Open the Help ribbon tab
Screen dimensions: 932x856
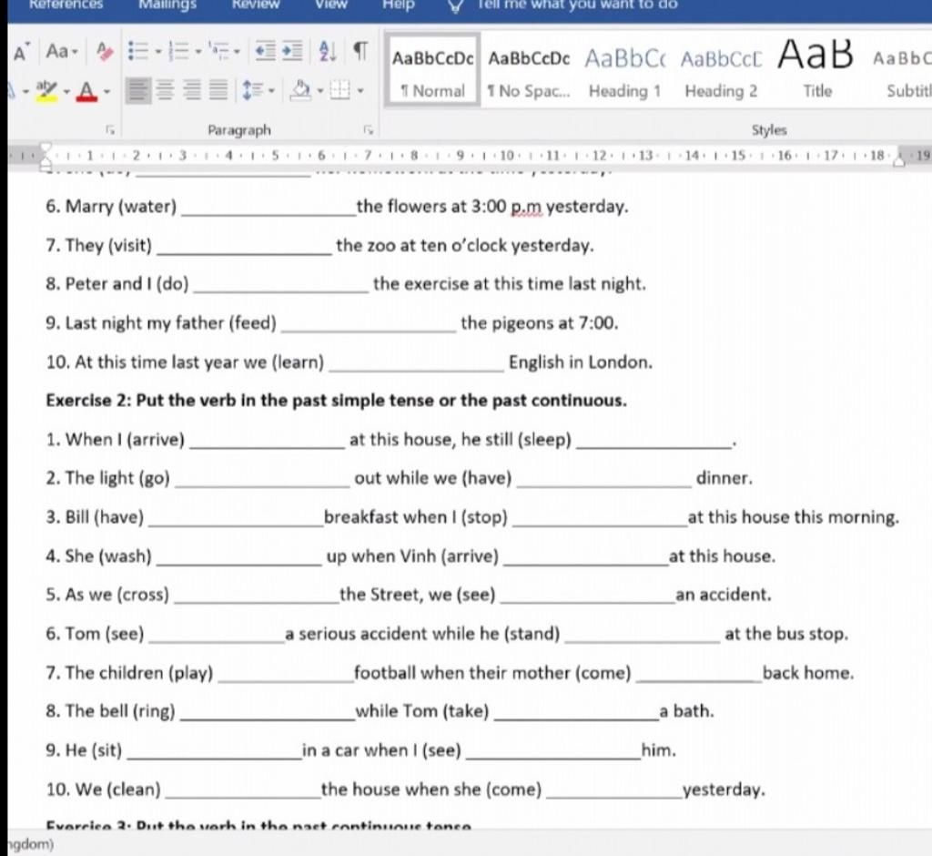click(399, 5)
